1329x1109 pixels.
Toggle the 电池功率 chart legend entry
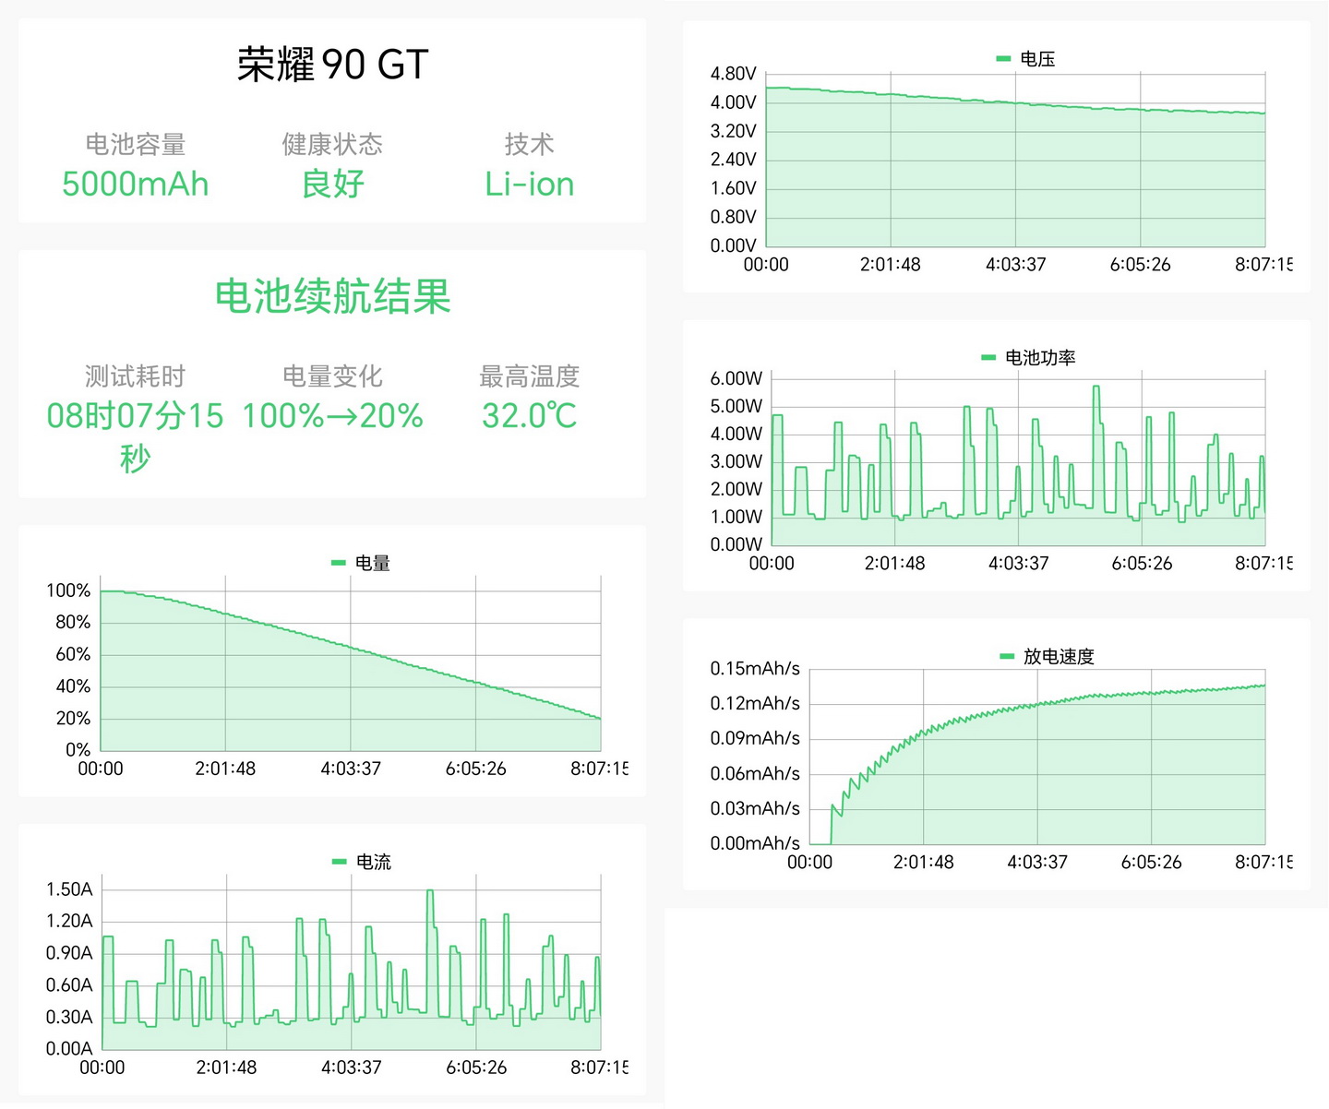point(1028,358)
